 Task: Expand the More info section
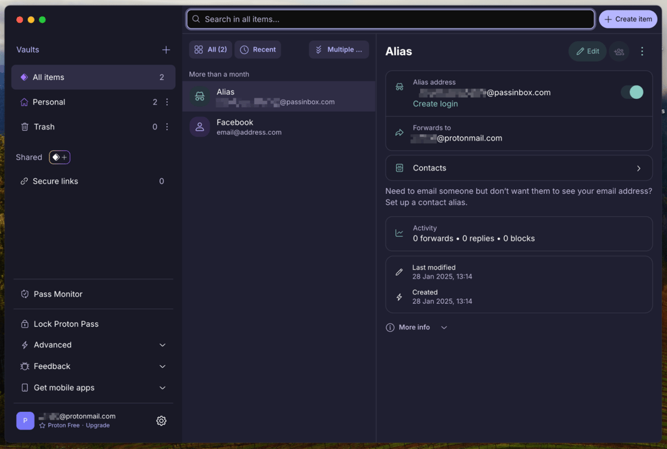click(x=417, y=327)
